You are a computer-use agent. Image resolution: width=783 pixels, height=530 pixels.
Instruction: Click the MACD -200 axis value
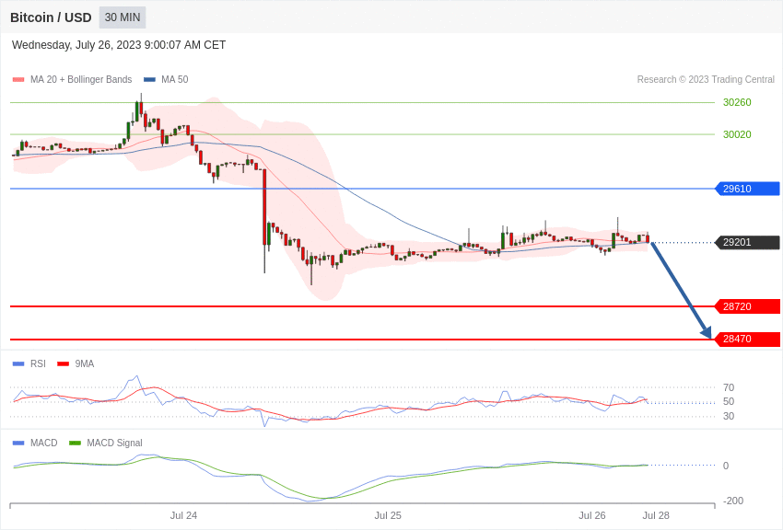click(x=731, y=501)
